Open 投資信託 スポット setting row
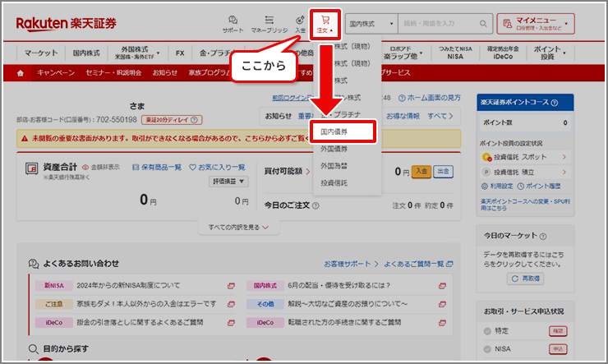Screen dimensions: 608x364 [x=525, y=157]
